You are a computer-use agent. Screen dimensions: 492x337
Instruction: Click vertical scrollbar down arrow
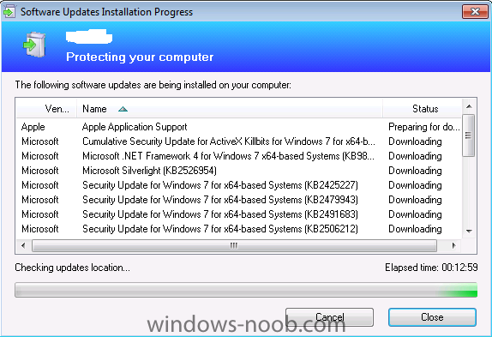[x=469, y=232]
